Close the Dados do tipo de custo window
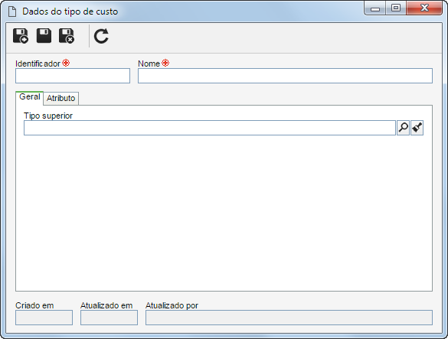Image resolution: width=448 pixels, height=339 pixels. coord(424,8)
